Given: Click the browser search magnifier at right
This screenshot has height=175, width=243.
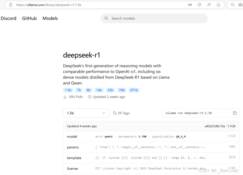Looking at the screenshot, I should tap(233, 5).
